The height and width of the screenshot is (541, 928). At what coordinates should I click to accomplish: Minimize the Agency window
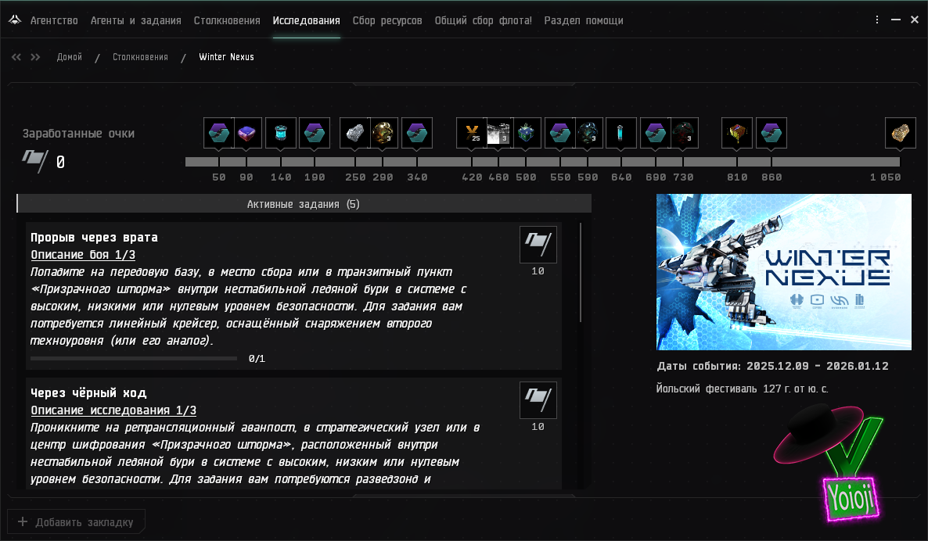tap(896, 20)
